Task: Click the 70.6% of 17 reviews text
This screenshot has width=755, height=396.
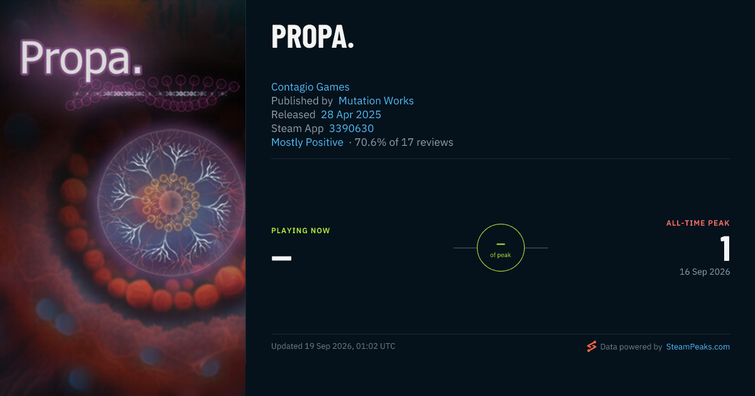Action: [404, 142]
